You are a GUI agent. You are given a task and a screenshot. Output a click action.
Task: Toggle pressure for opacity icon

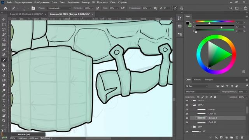(x=98, y=8)
